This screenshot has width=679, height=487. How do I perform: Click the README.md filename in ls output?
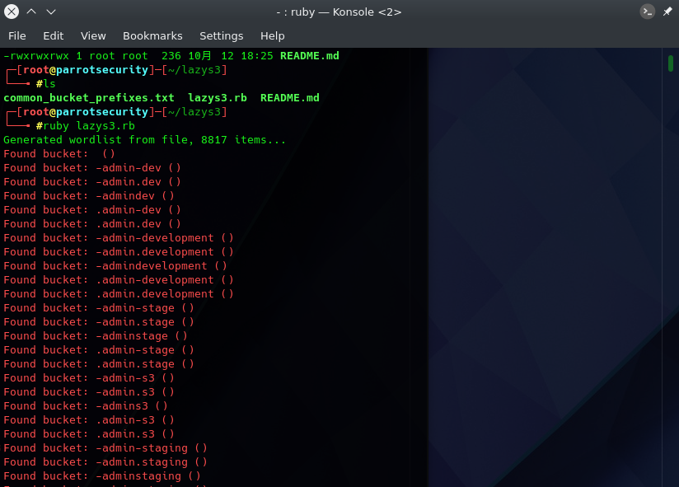290,98
